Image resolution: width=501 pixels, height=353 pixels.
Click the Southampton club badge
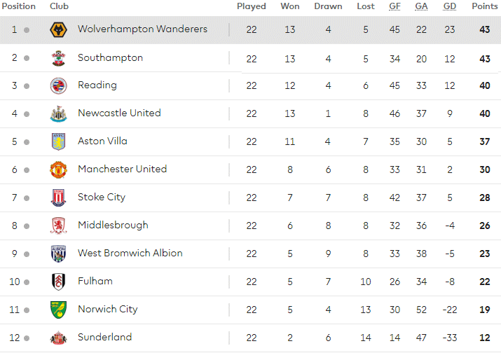58,58
